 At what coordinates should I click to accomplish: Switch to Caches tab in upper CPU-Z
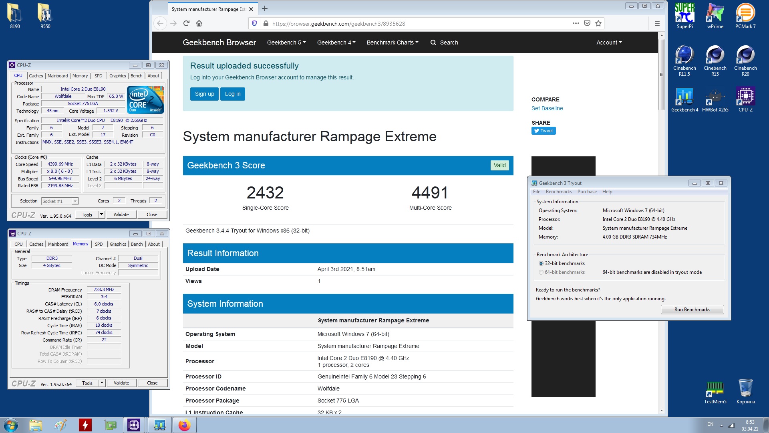click(x=36, y=76)
